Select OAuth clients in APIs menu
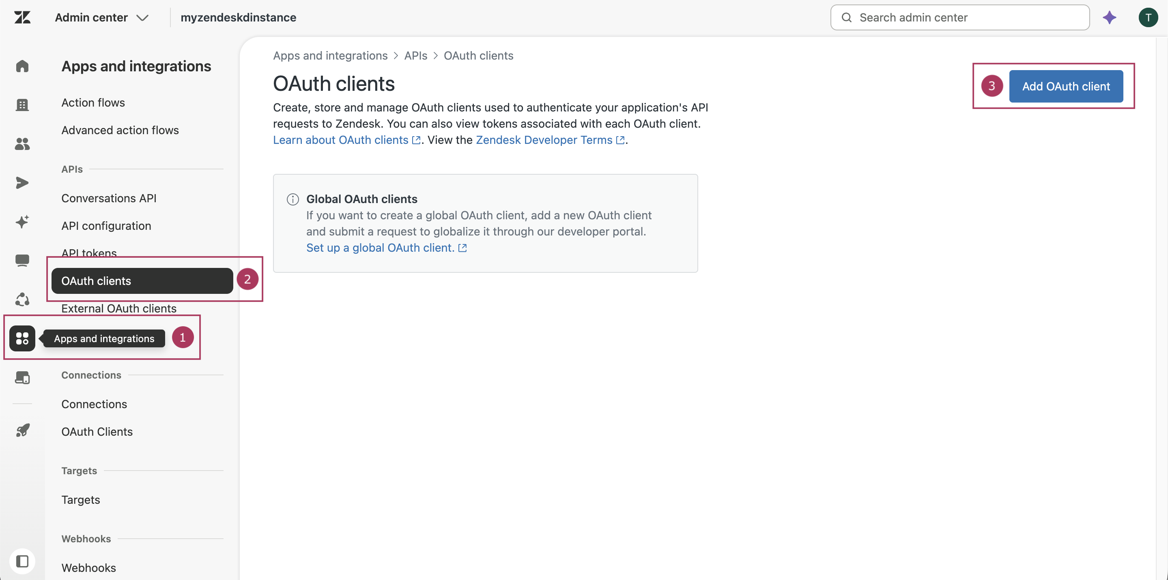1168x580 pixels. pos(142,281)
